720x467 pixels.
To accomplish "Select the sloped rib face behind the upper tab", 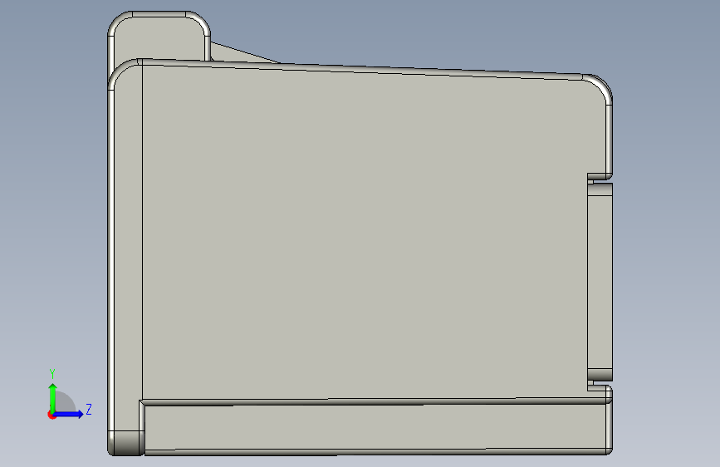I will (x=238, y=54).
